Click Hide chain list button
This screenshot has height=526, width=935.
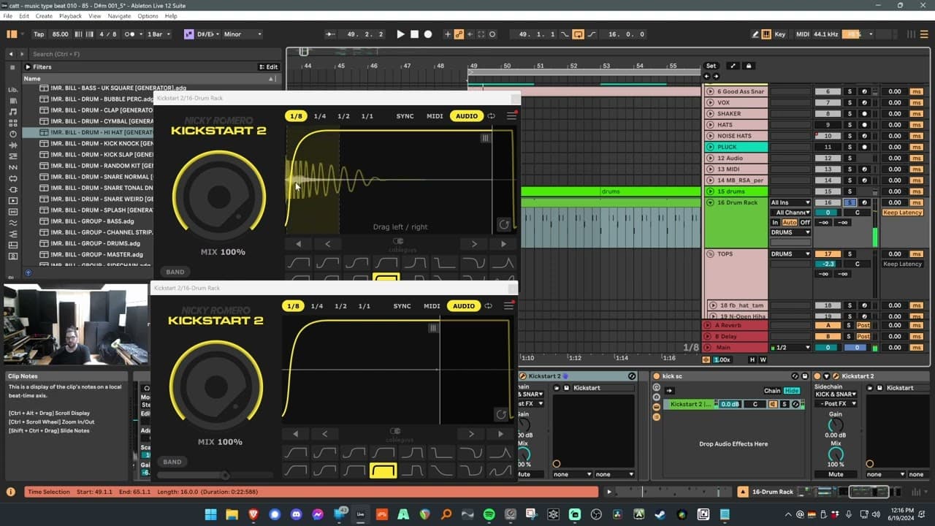click(792, 391)
